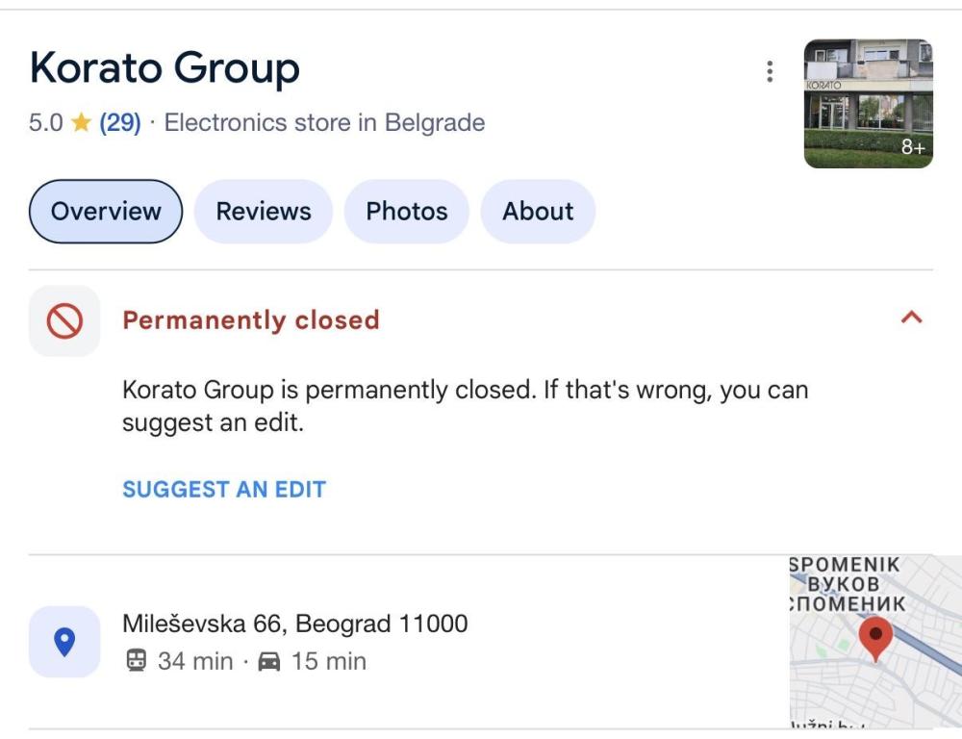Open the 29 reviews count link
Screen dimensions: 962x739
tap(120, 123)
